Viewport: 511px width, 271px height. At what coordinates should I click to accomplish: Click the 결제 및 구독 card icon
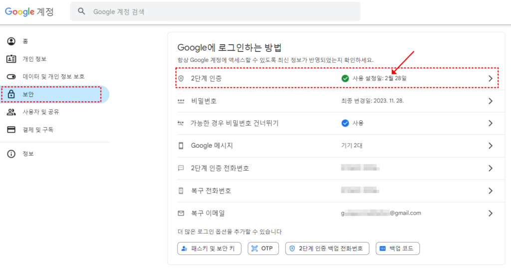coord(11,129)
